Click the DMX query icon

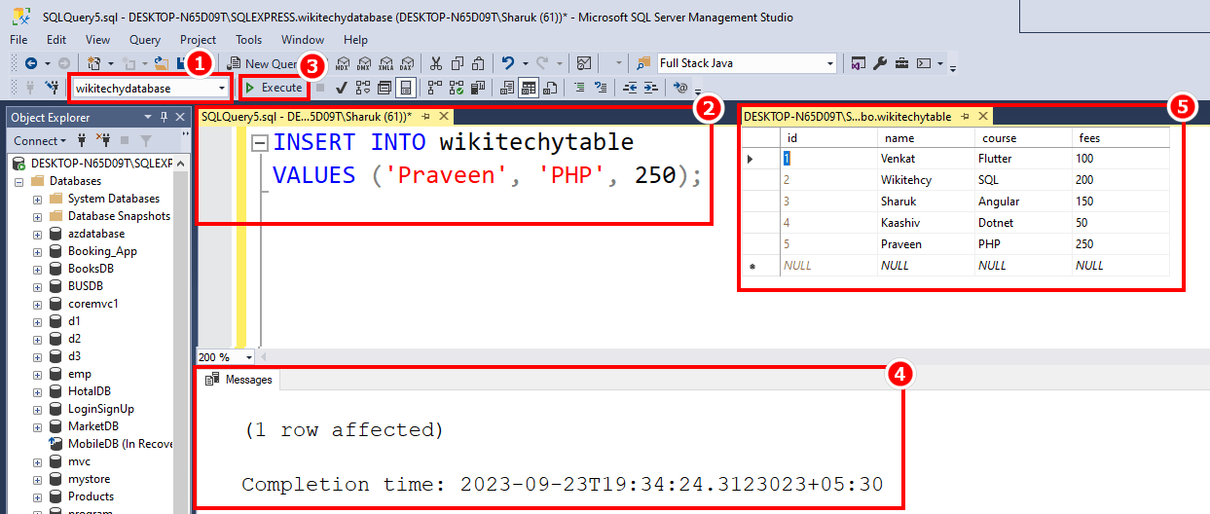(x=363, y=63)
